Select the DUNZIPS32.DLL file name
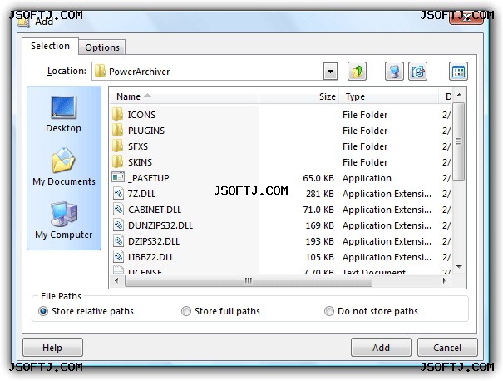The image size is (503, 381). coord(160,225)
